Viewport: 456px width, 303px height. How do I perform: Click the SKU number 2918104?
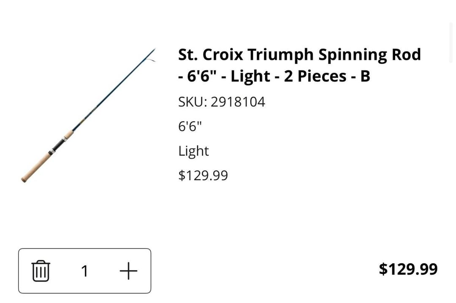238,102
